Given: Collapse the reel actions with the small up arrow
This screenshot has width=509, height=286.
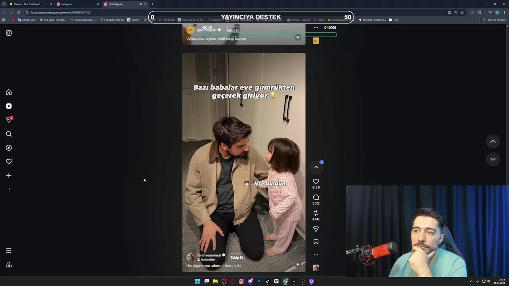Looking at the screenshot, I should tap(316, 167).
